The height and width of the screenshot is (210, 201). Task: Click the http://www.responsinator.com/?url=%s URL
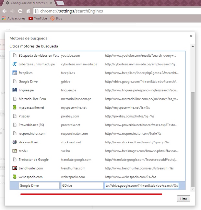(x=133, y=134)
